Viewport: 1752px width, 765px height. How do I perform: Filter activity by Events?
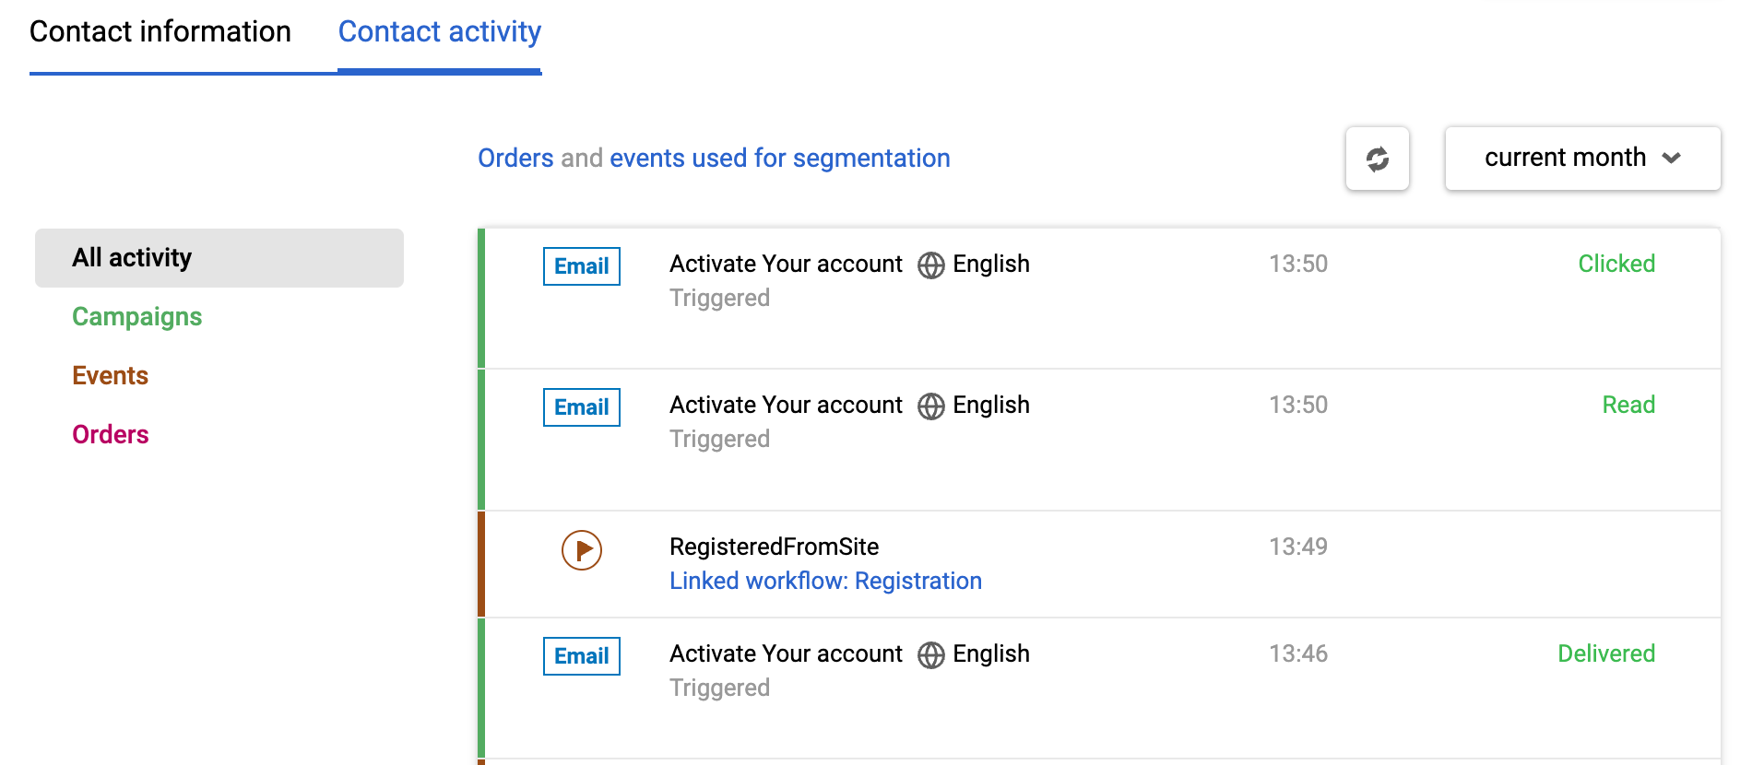tap(111, 376)
